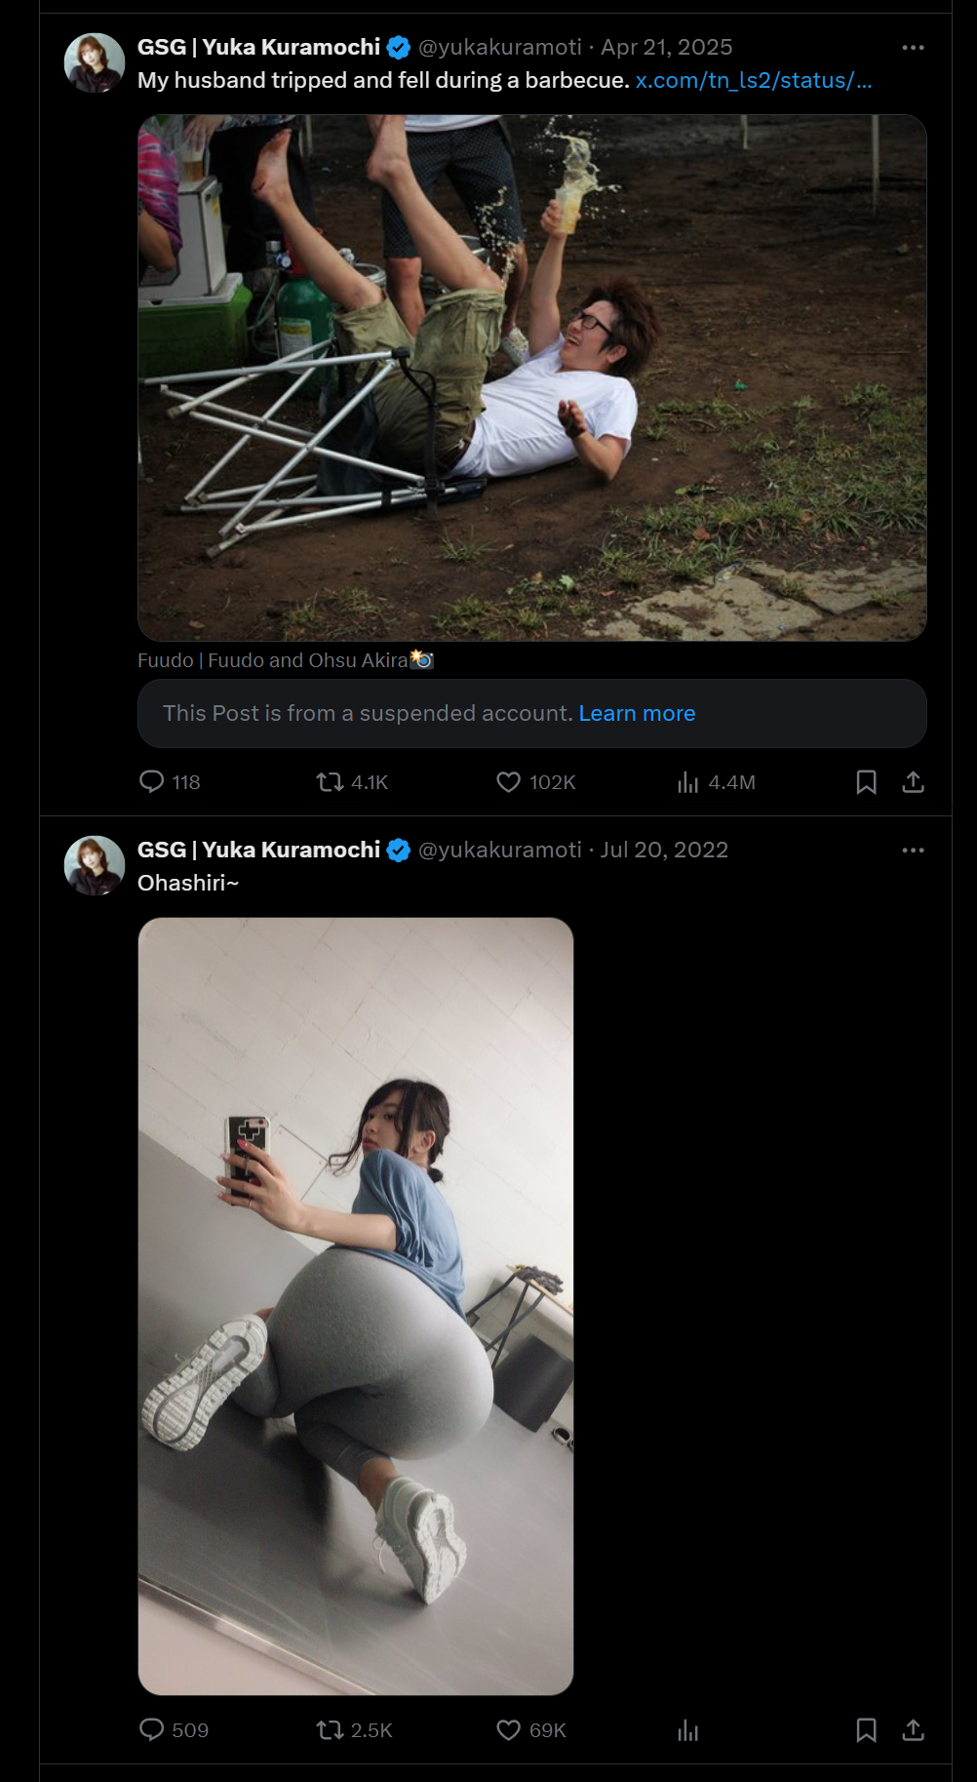Image resolution: width=977 pixels, height=1782 pixels.
Task: Like the post with 102K likes
Action: (535, 781)
